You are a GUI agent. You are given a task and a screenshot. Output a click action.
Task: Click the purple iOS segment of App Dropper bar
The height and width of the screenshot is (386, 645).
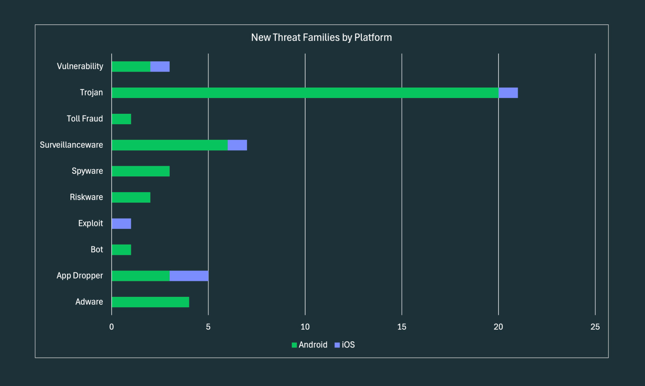189,275
